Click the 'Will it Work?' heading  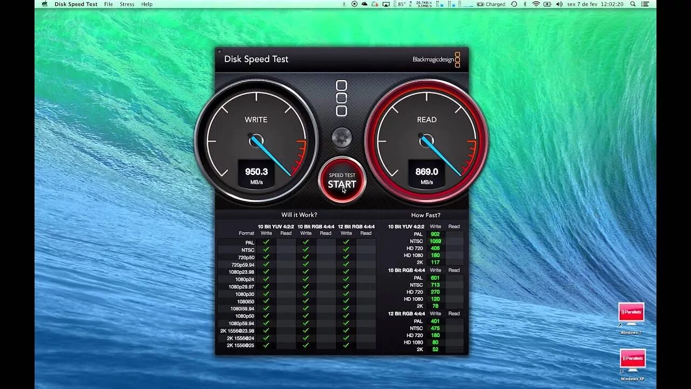pyautogui.click(x=299, y=215)
